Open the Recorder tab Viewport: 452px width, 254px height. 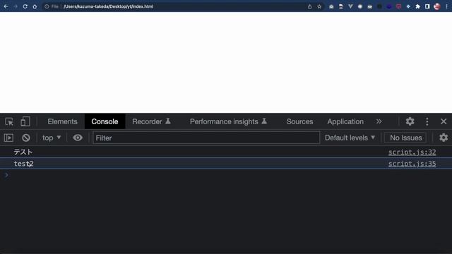coord(151,121)
